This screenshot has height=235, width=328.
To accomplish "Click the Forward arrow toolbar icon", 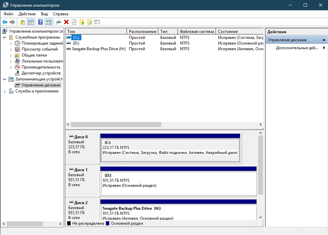I will 12,22.
